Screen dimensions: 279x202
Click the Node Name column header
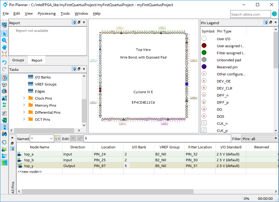point(40,147)
